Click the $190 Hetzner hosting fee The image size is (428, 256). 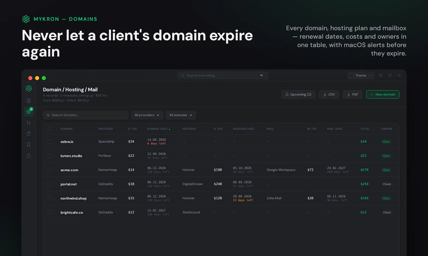(x=218, y=170)
